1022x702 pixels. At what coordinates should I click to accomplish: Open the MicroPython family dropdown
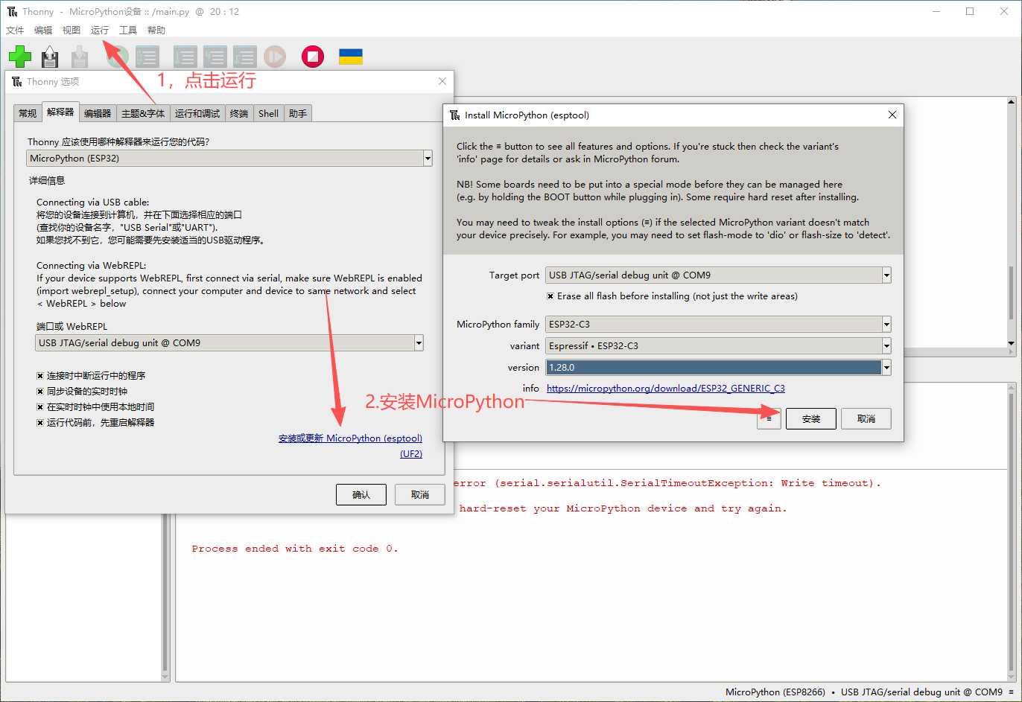[x=886, y=325]
